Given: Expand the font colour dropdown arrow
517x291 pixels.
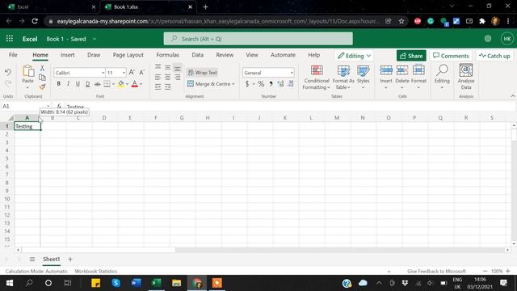Looking at the screenshot, I should (141, 84).
